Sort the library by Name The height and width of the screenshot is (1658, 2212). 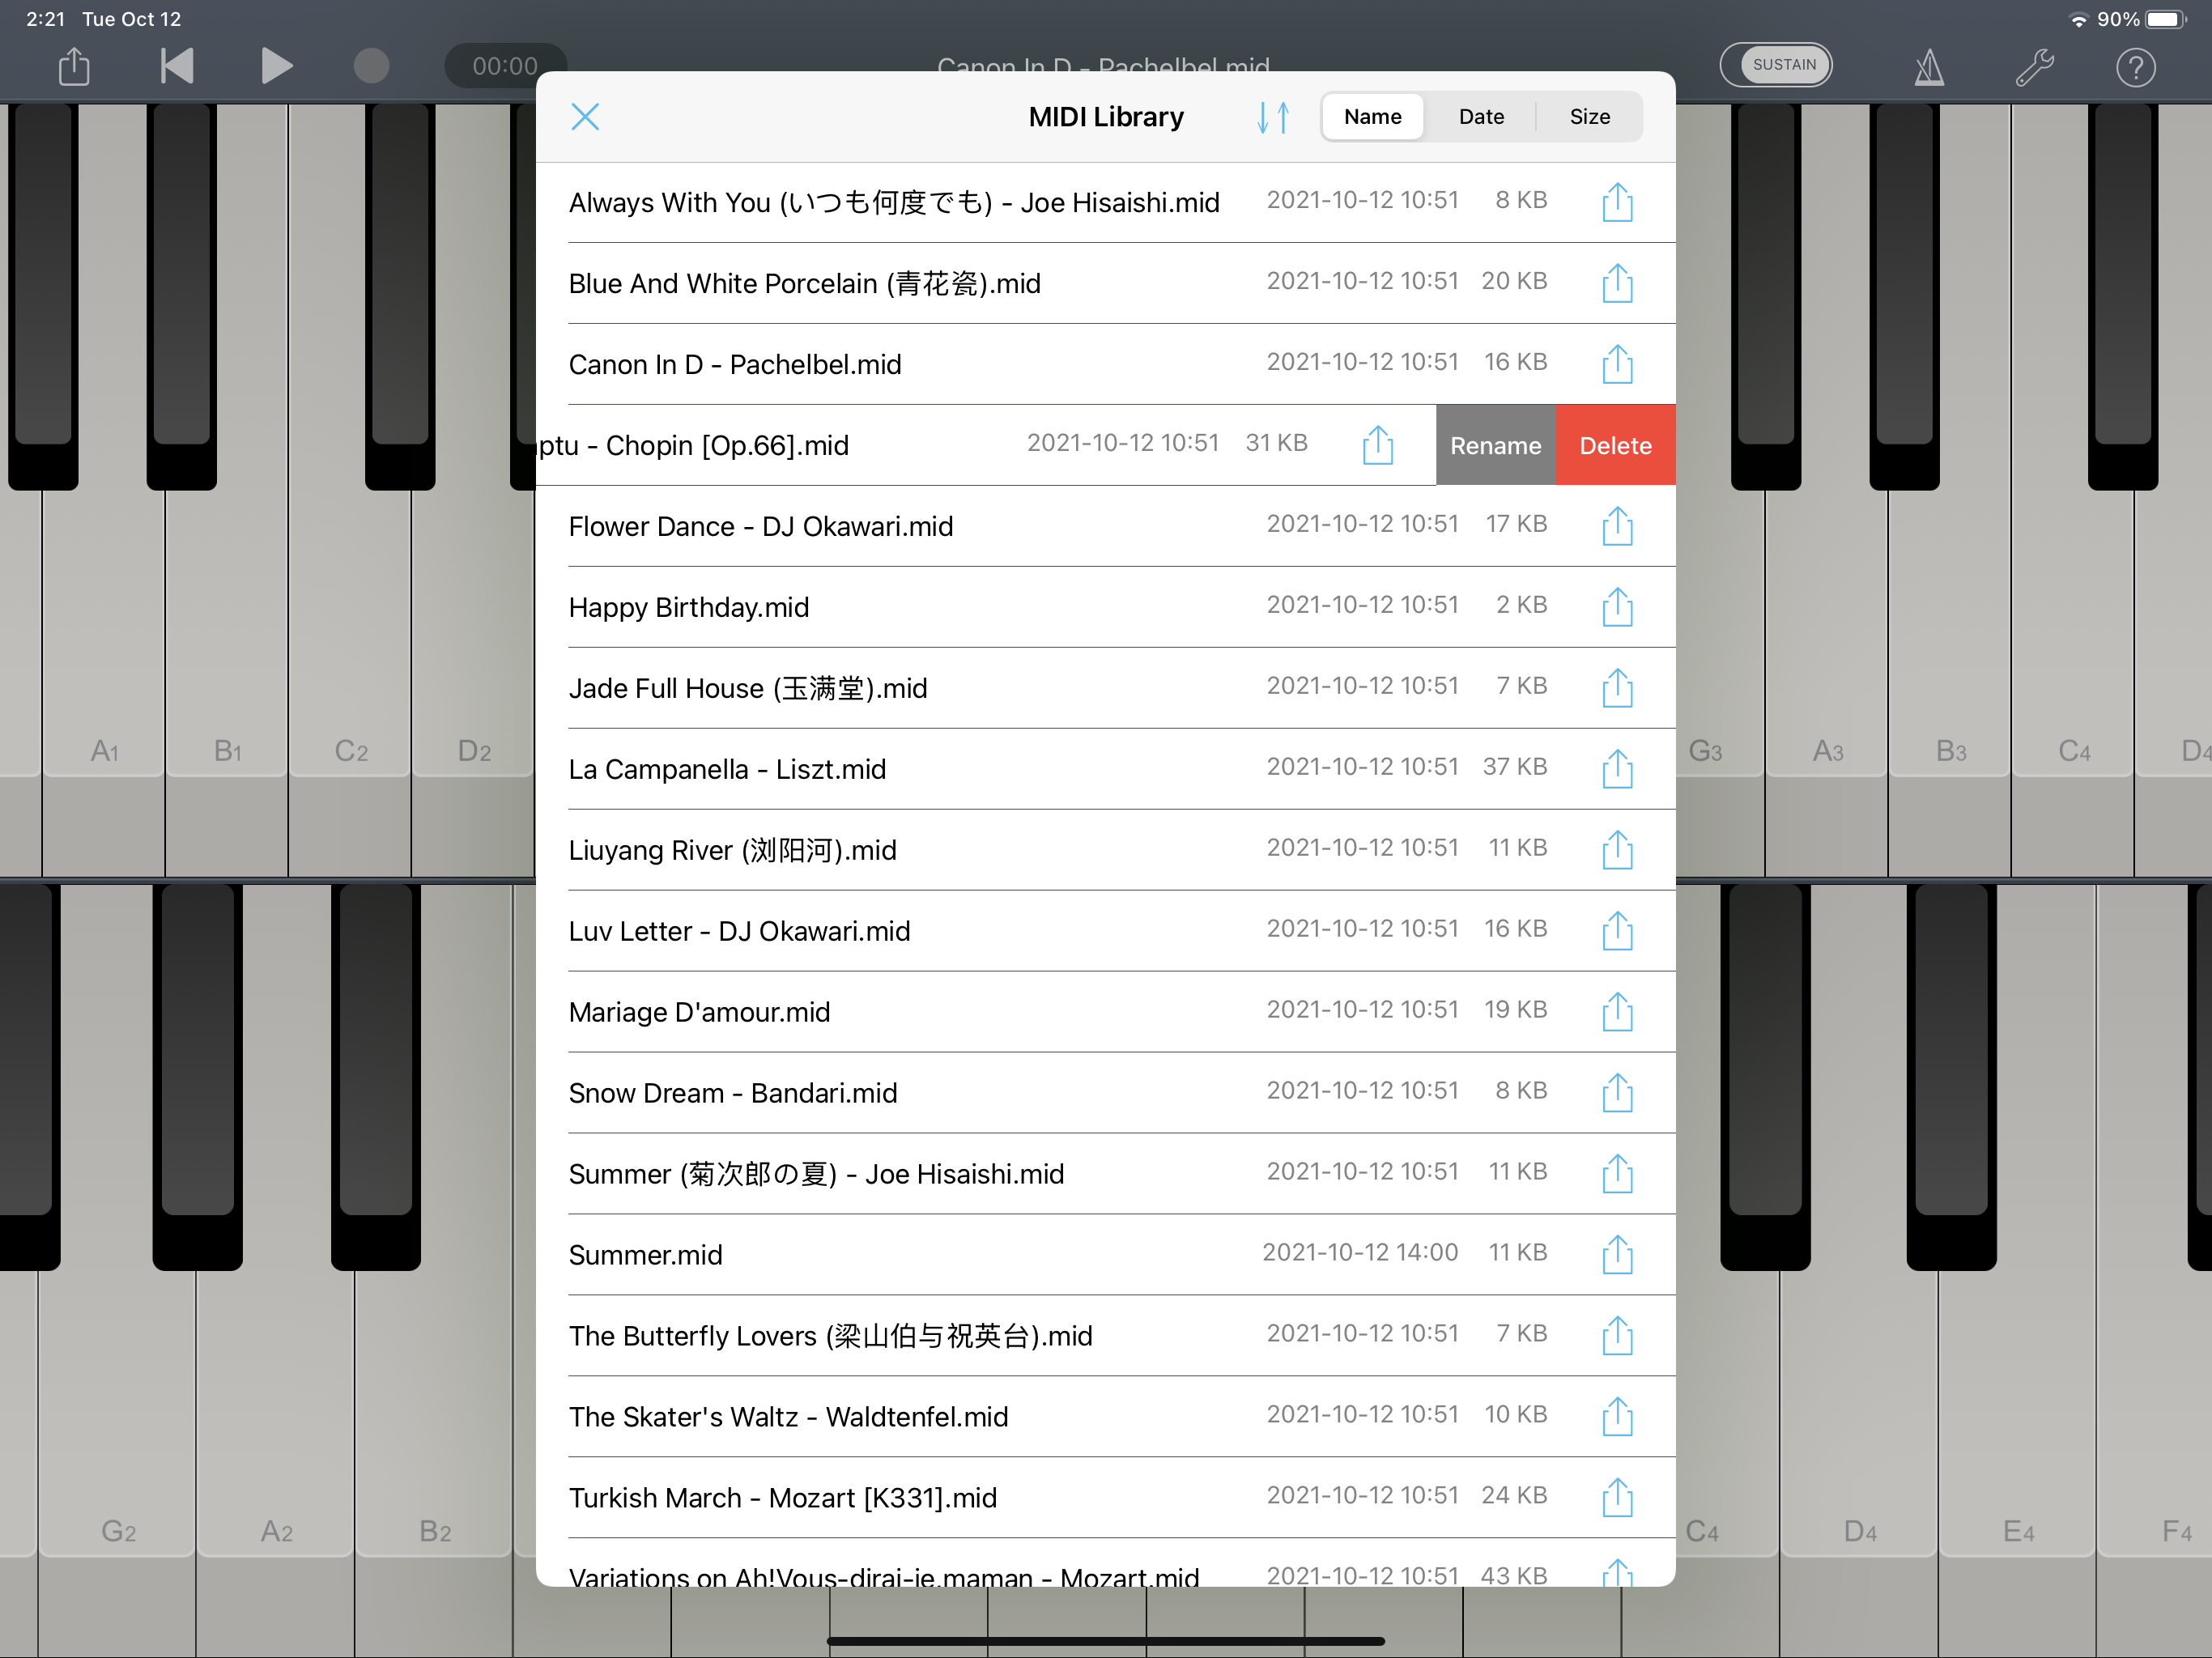1372,117
